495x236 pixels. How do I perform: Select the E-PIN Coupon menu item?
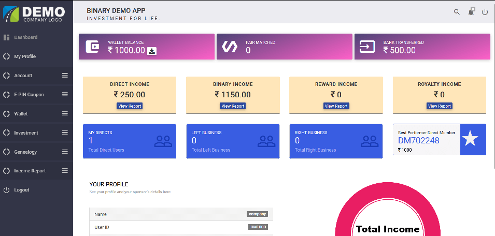click(36, 95)
